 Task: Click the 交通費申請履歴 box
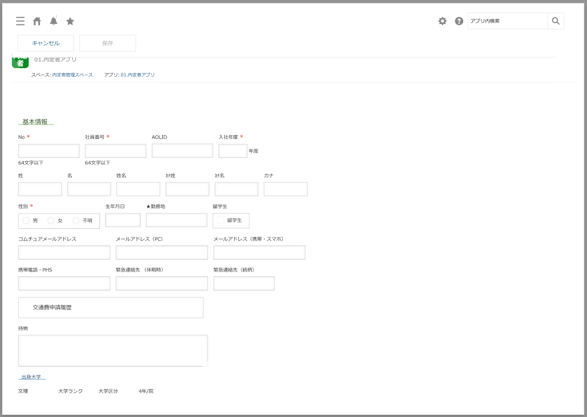[111, 308]
